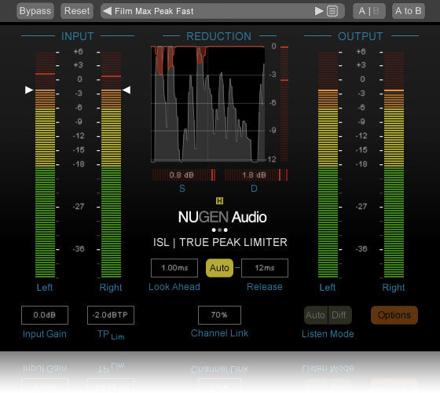The width and height of the screenshot is (440, 393).
Task: Click the Look Ahead label
Action: click(174, 287)
